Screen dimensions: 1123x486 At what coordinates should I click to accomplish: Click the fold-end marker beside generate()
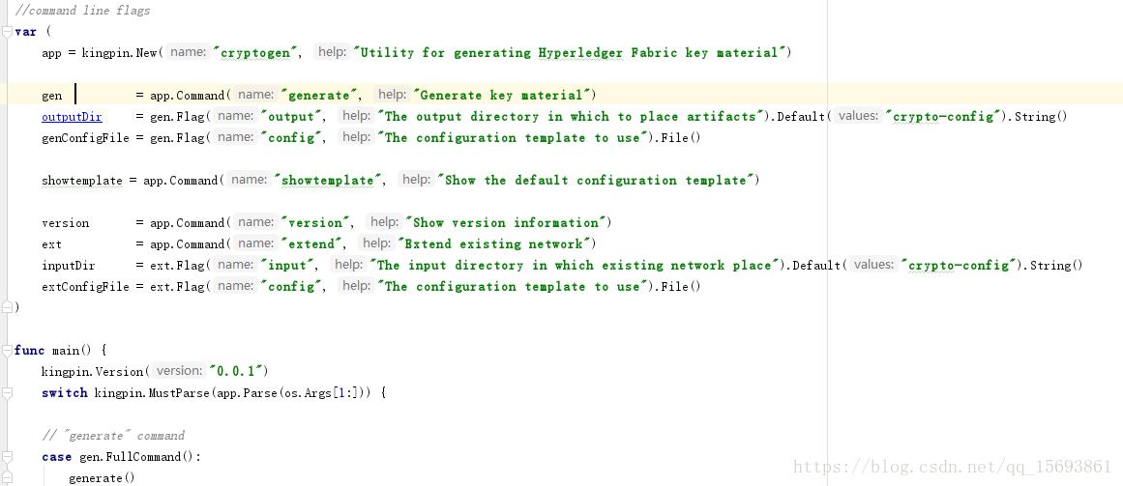tap(7, 478)
